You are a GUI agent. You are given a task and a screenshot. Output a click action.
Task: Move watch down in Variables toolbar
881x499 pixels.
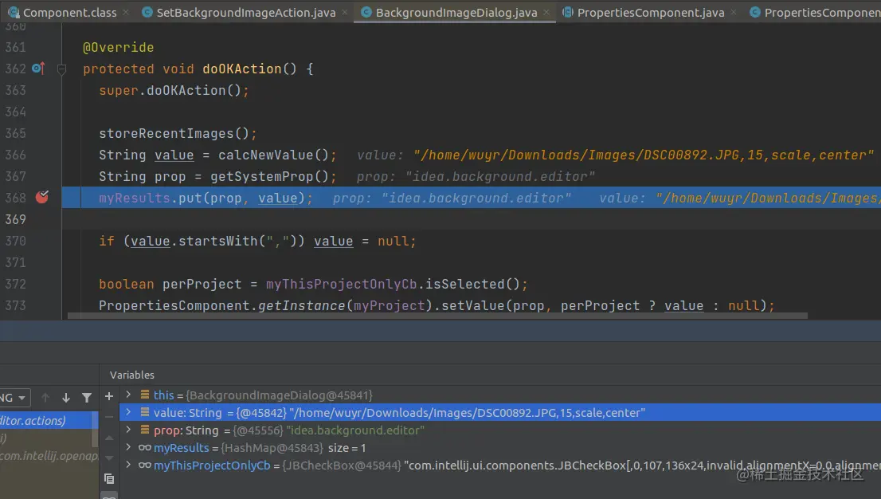(109, 458)
